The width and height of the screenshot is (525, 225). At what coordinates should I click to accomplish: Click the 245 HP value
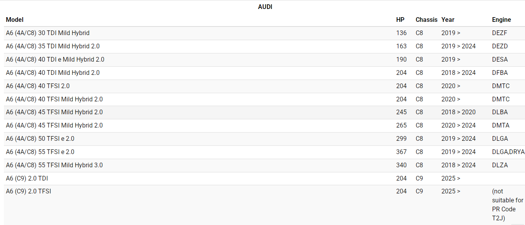point(401,112)
